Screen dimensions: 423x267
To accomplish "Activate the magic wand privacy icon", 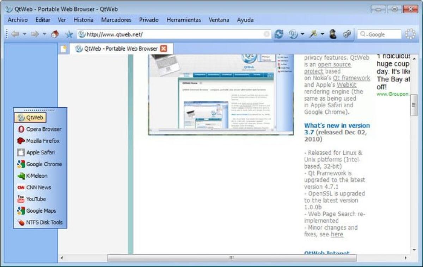I will (313, 33).
